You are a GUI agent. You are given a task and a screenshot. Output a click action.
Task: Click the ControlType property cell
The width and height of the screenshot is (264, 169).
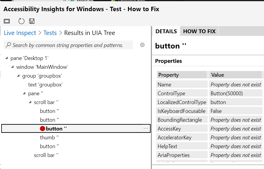182,93
